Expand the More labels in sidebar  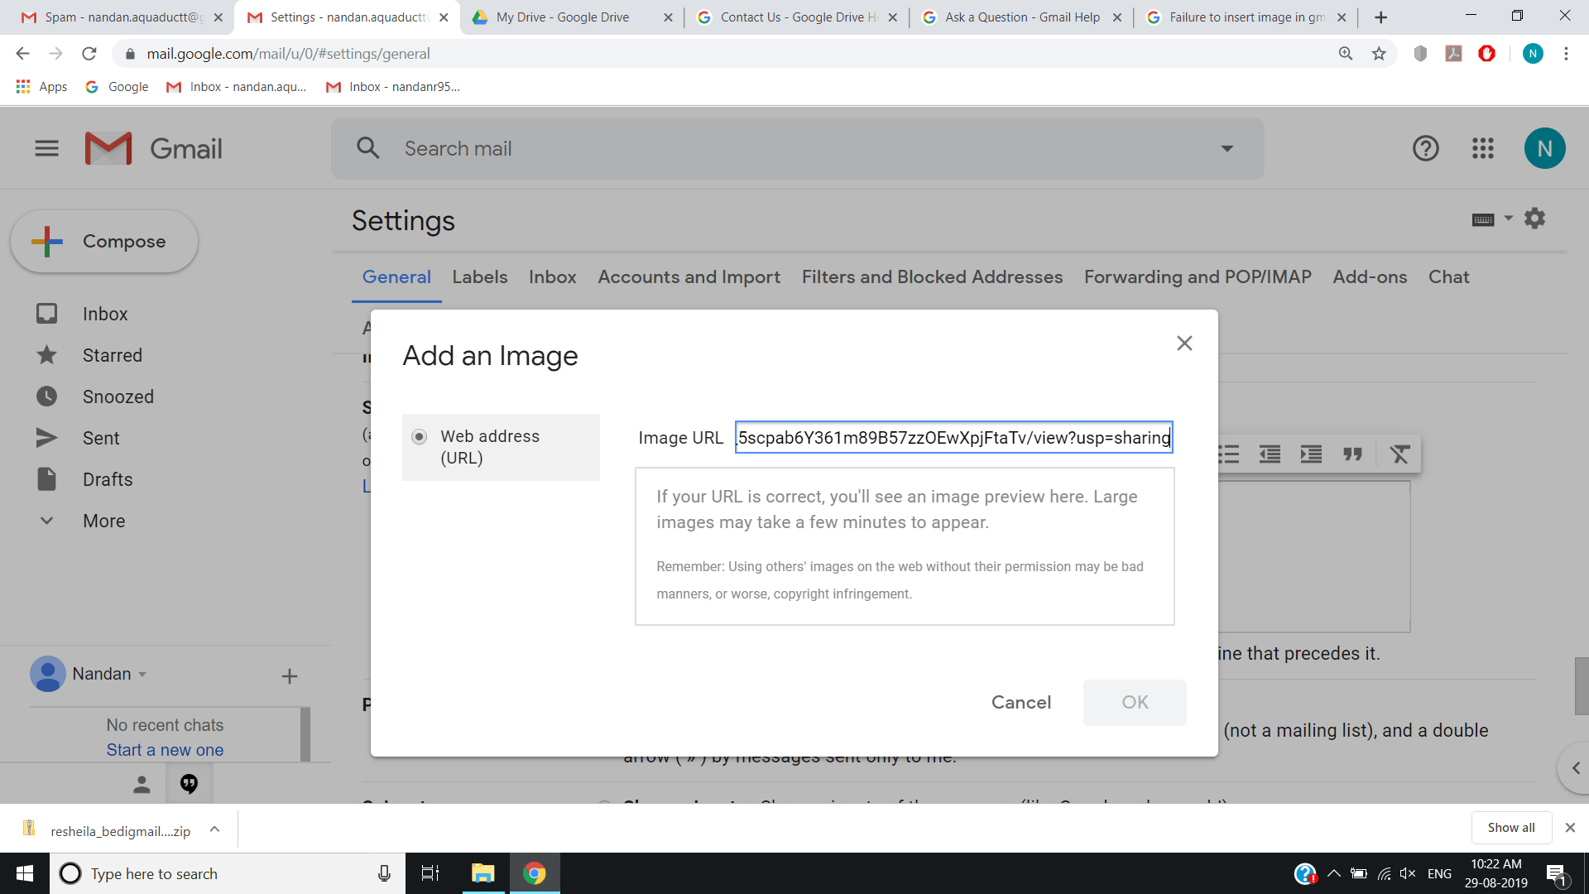point(103,521)
